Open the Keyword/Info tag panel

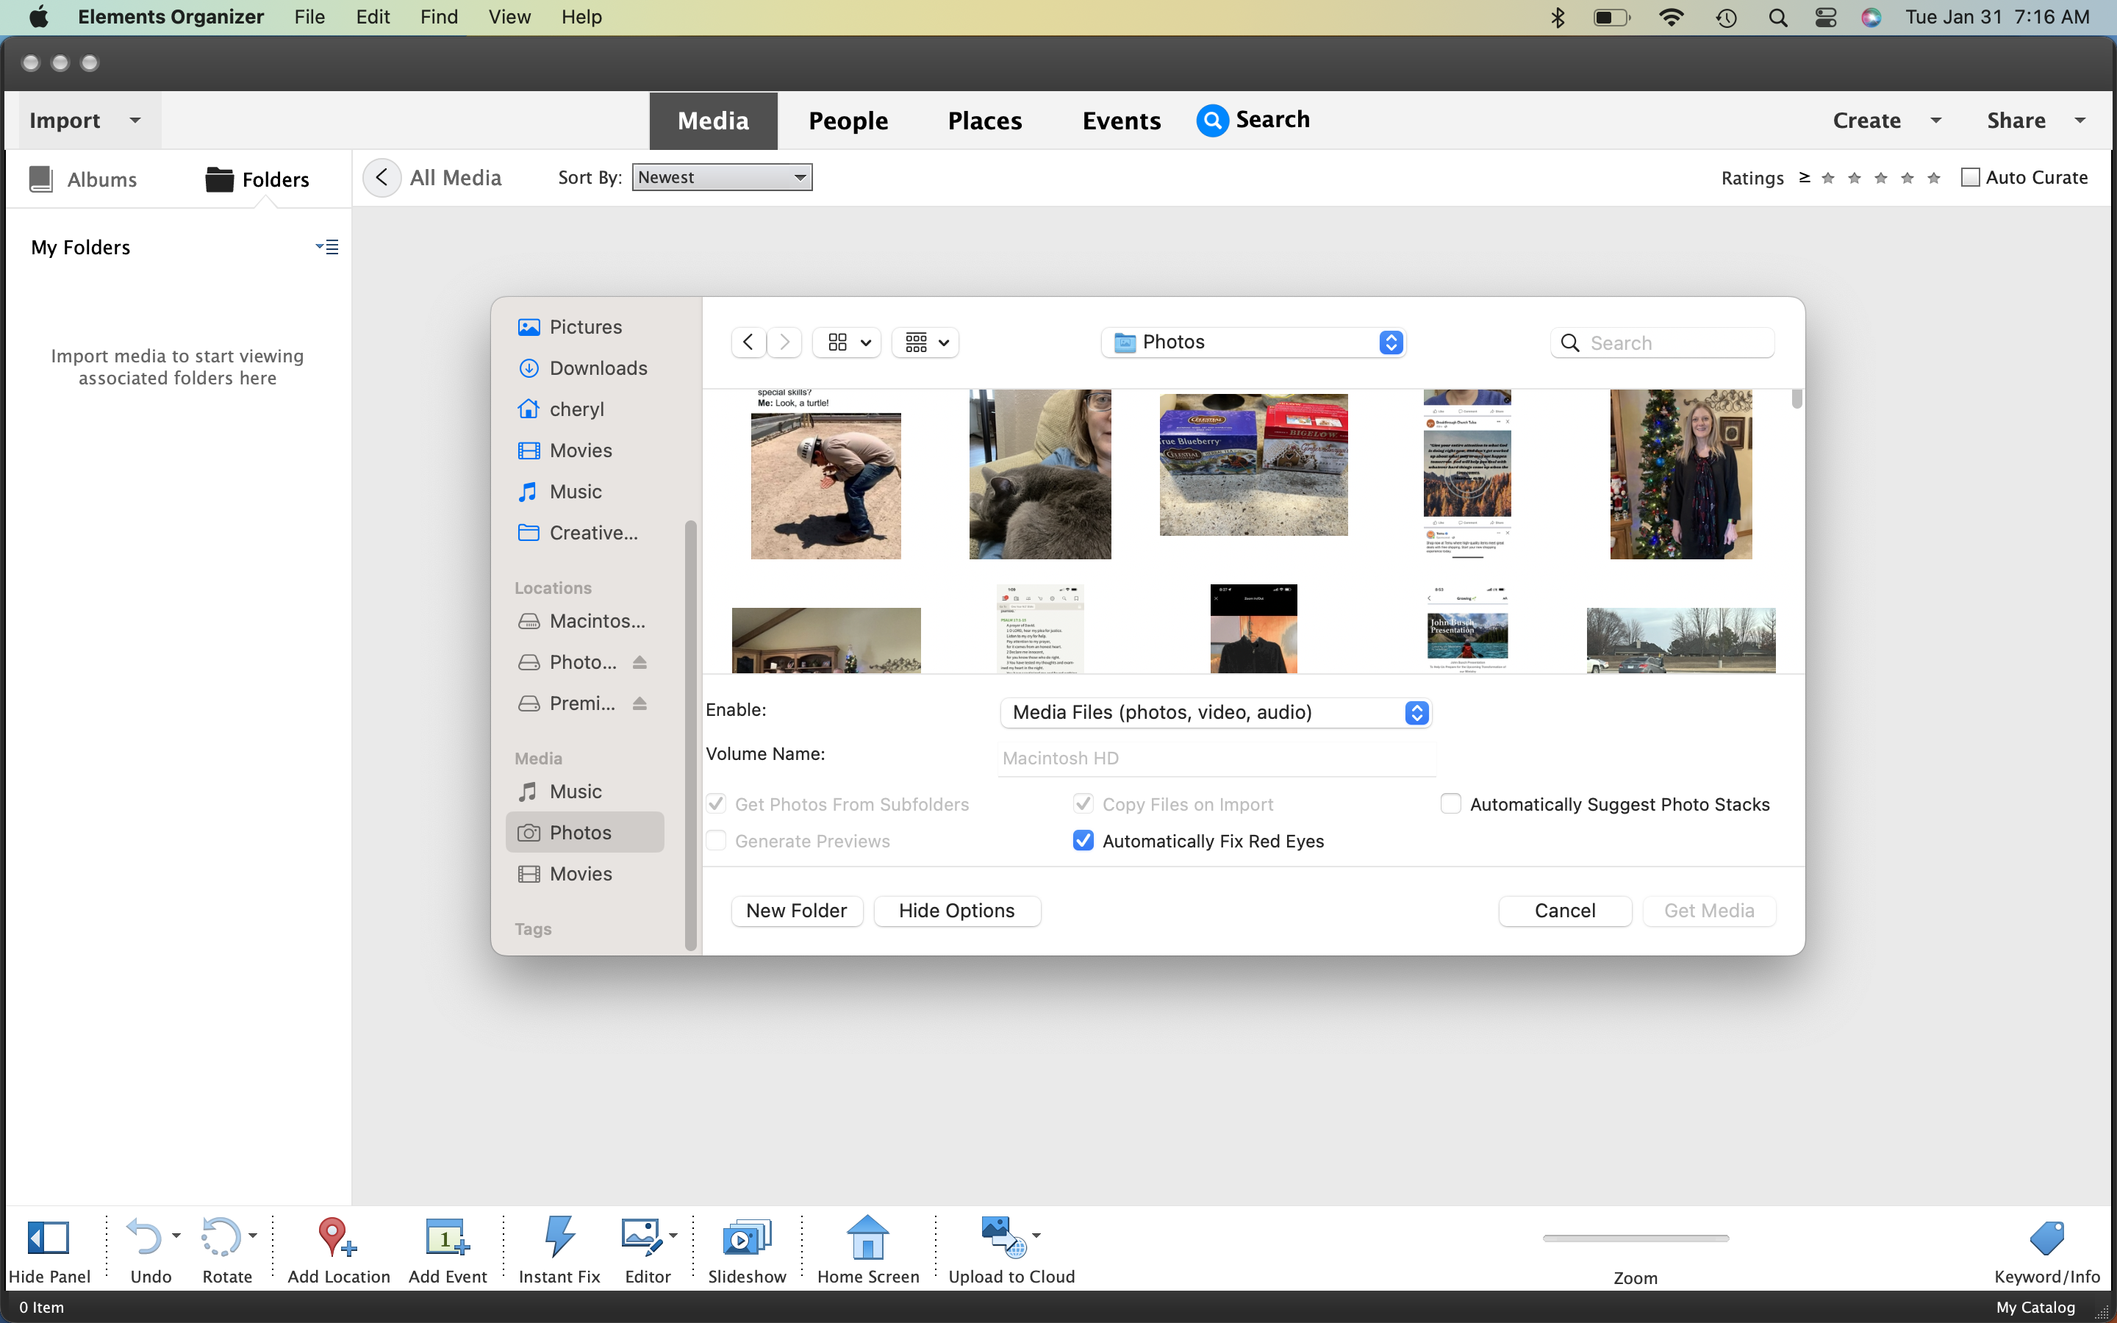tap(2046, 1237)
